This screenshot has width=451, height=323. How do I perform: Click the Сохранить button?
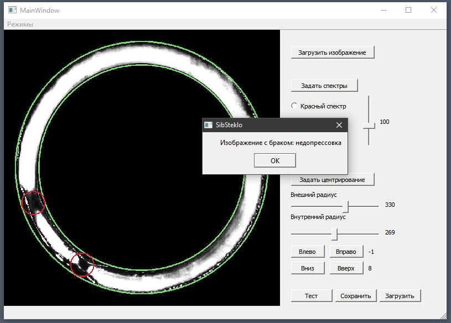[356, 296]
